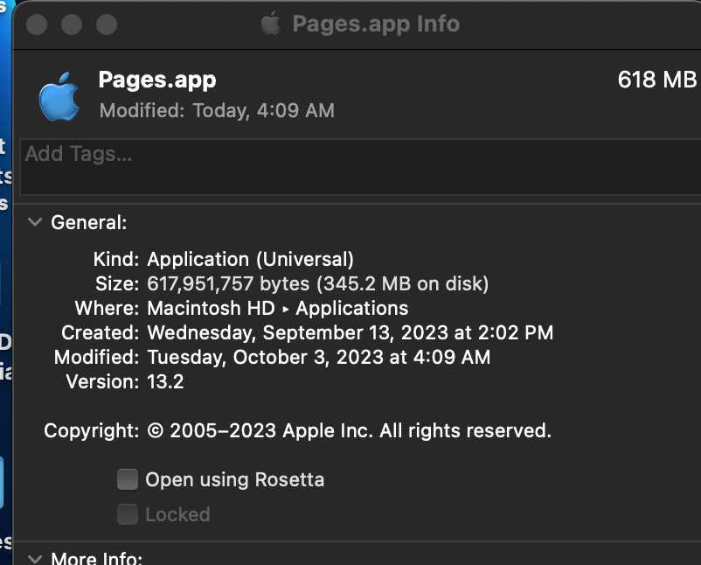The width and height of the screenshot is (701, 565).
Task: Expand the More Info section
Action: 35,558
